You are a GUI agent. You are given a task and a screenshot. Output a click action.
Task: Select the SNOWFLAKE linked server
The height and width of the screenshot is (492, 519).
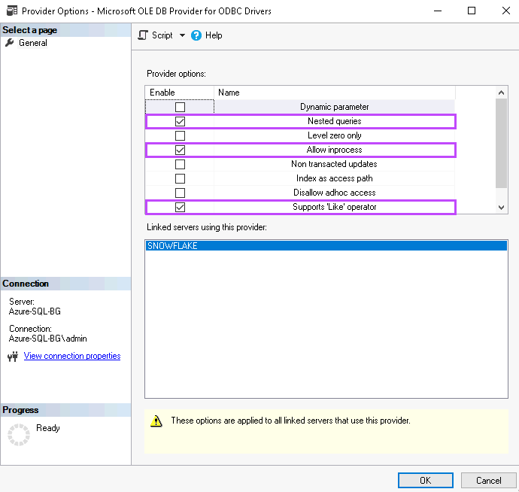(x=326, y=246)
